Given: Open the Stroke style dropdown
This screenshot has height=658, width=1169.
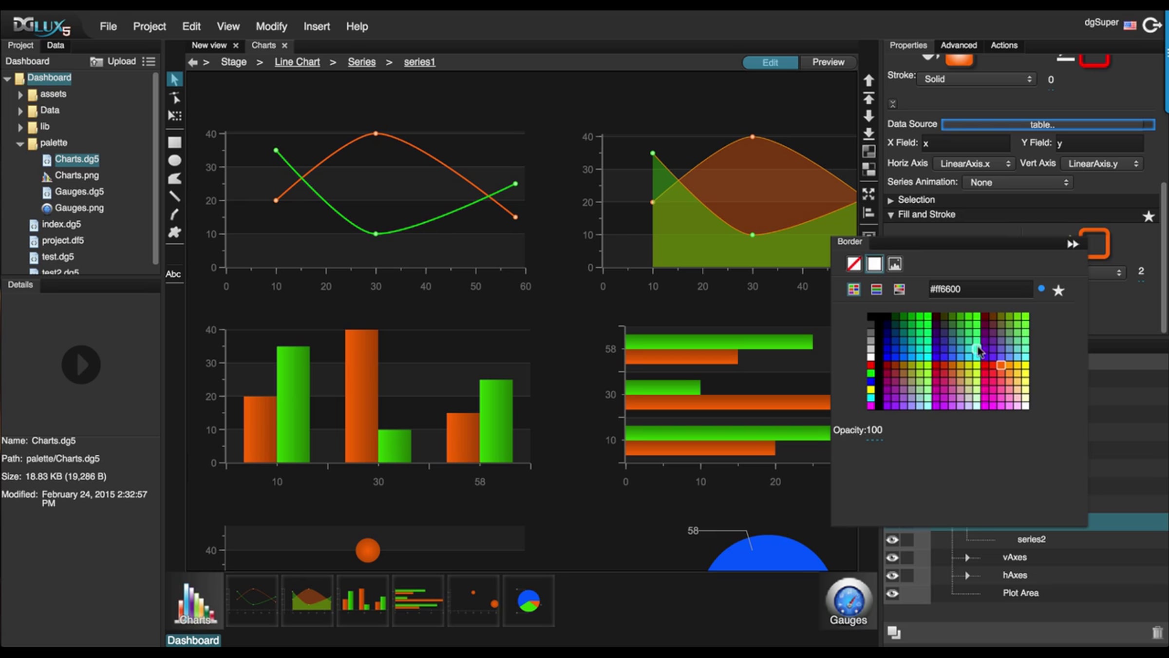Looking at the screenshot, I should pyautogui.click(x=977, y=79).
